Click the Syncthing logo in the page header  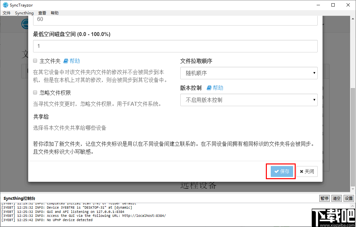[x=25, y=24]
